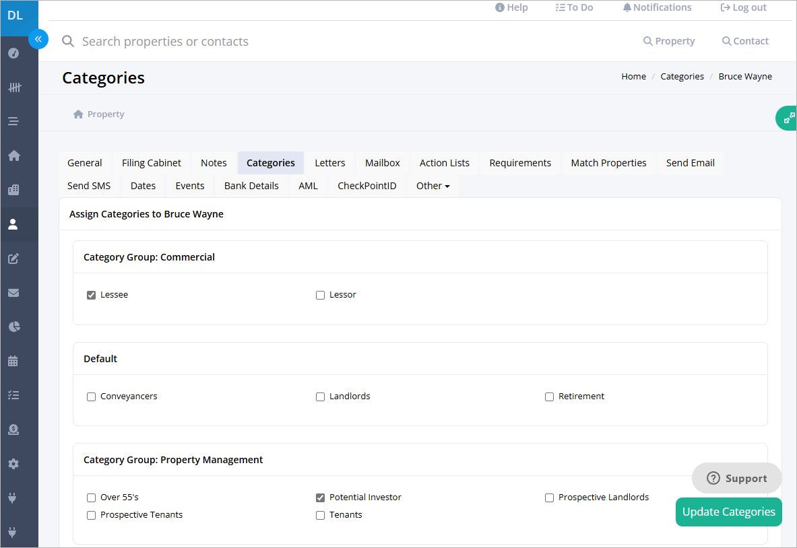Go to Categories breadcrumb link

pos(682,76)
